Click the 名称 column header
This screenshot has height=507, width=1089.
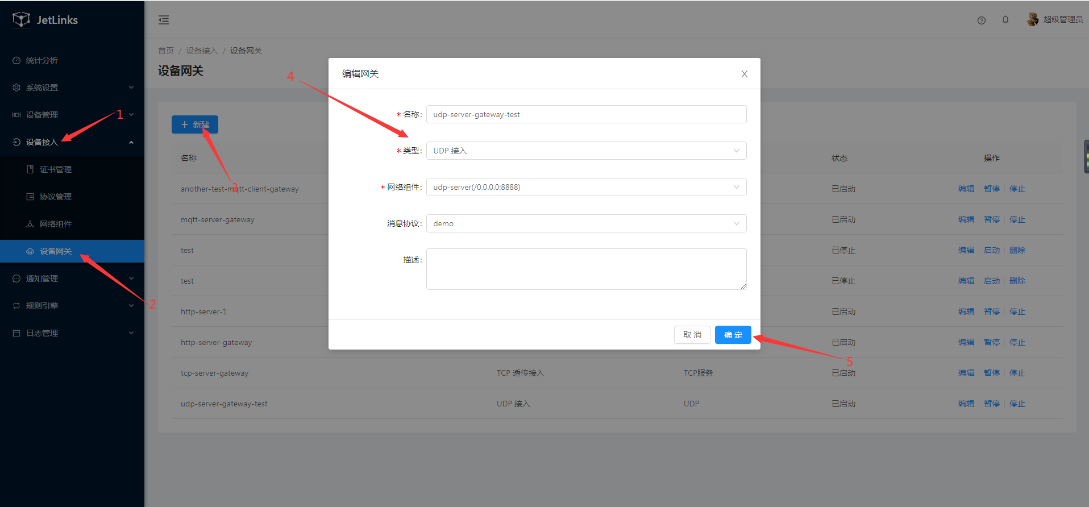(189, 158)
